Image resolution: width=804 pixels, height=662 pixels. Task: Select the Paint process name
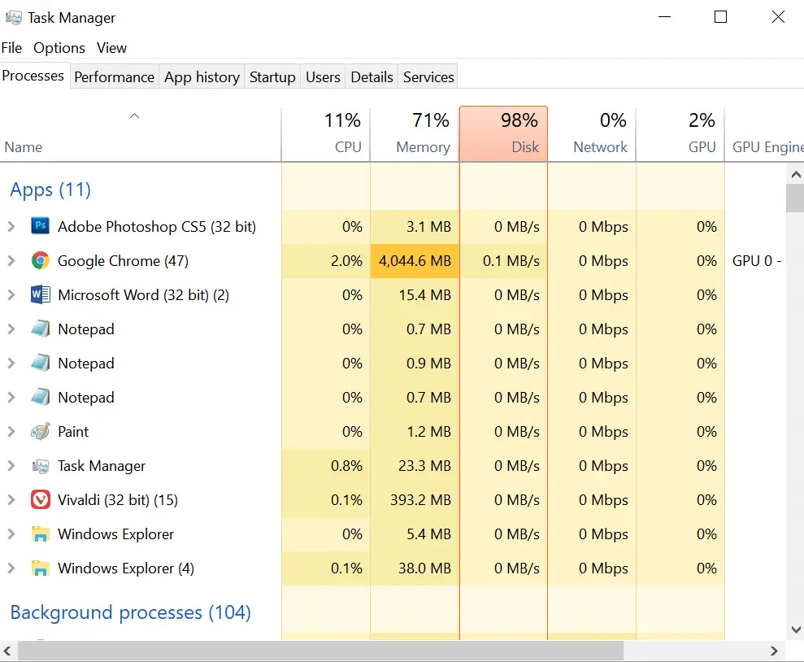coord(73,431)
